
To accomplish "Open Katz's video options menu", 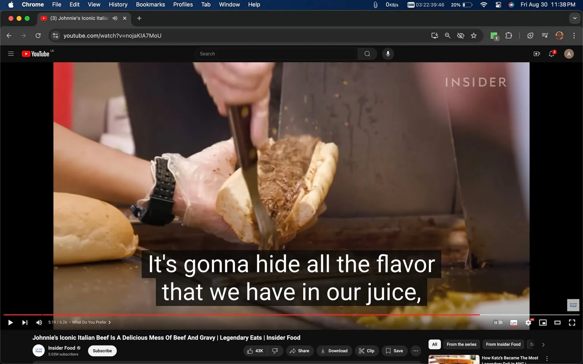I will click(x=547, y=359).
